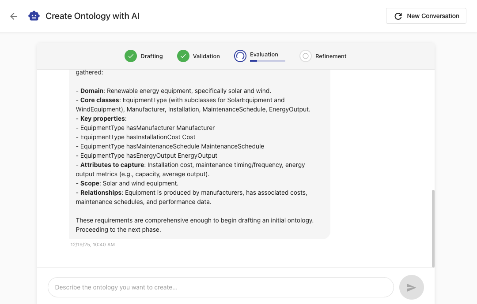Click the Evaluation in-progress spinner icon
The width and height of the screenshot is (477, 304).
click(240, 56)
